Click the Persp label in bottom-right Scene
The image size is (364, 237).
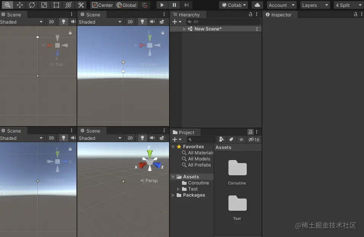tap(149, 181)
